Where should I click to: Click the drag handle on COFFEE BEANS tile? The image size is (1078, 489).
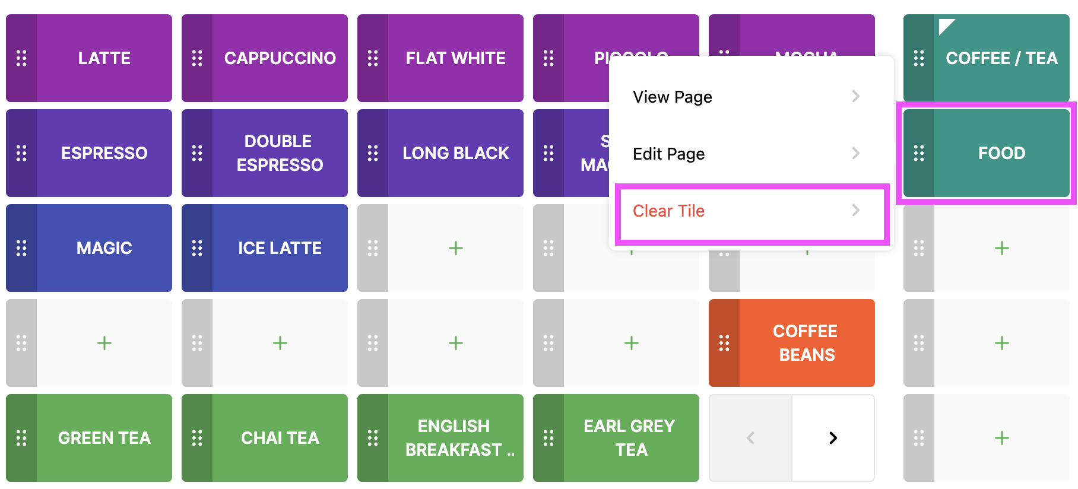pyautogui.click(x=724, y=343)
